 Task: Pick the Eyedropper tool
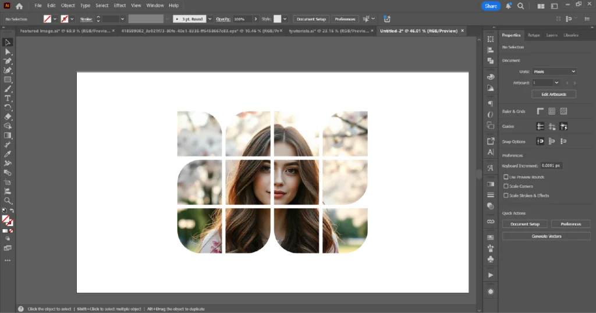[x=8, y=154]
